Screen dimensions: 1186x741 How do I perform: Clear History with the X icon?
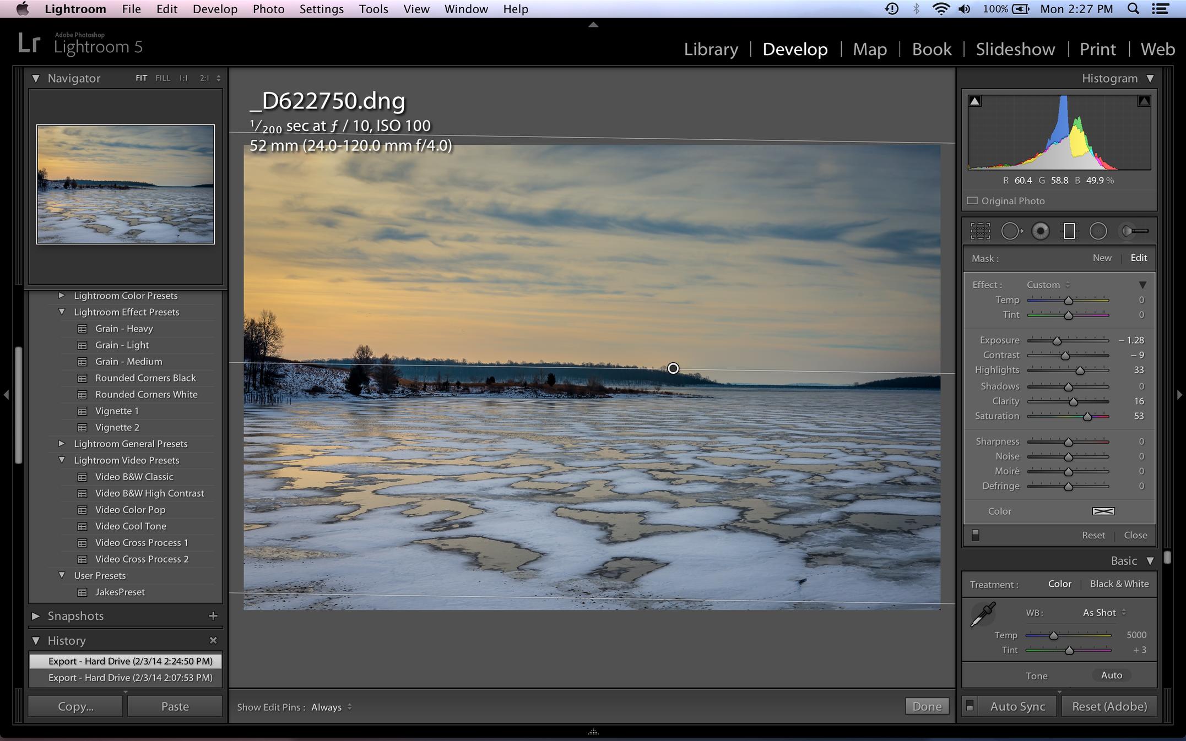[x=213, y=640]
